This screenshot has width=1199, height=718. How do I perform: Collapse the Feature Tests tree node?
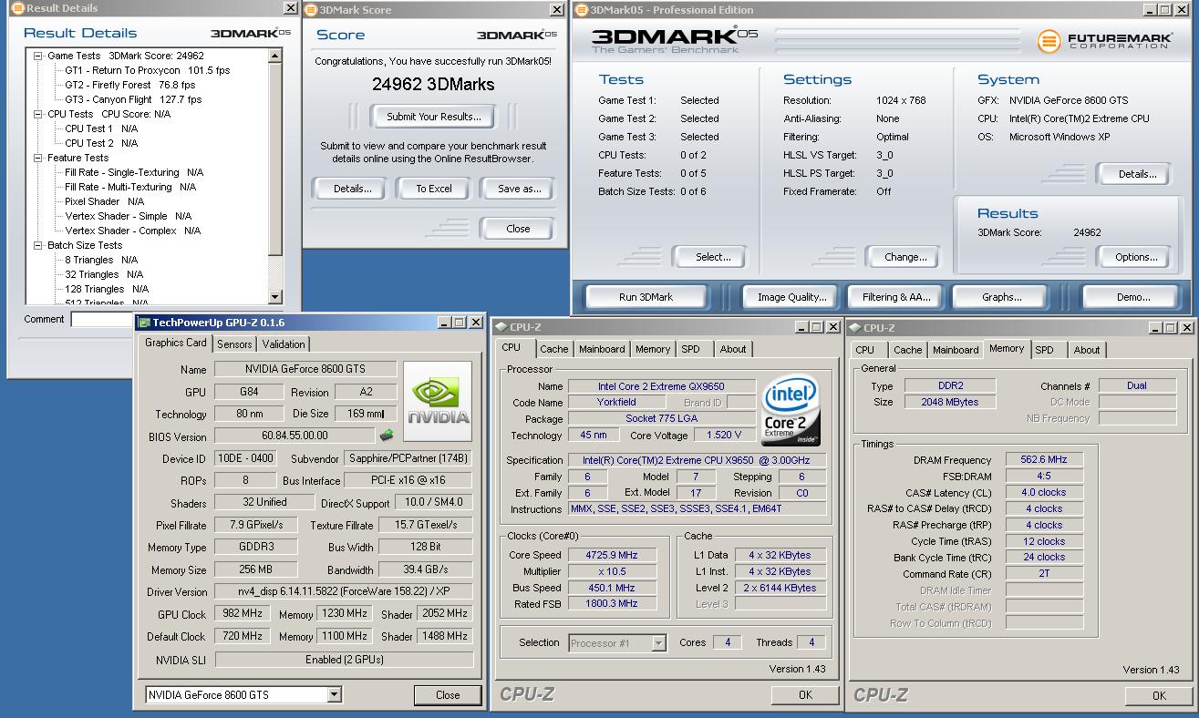coord(38,158)
